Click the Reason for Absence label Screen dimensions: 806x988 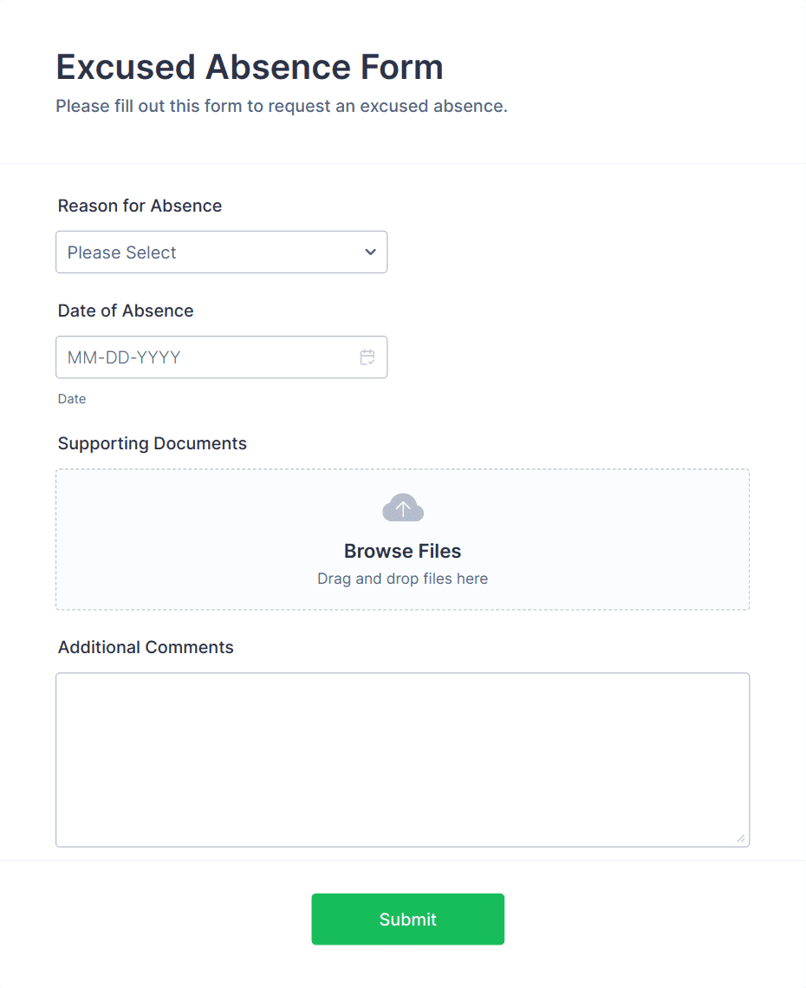tap(140, 206)
